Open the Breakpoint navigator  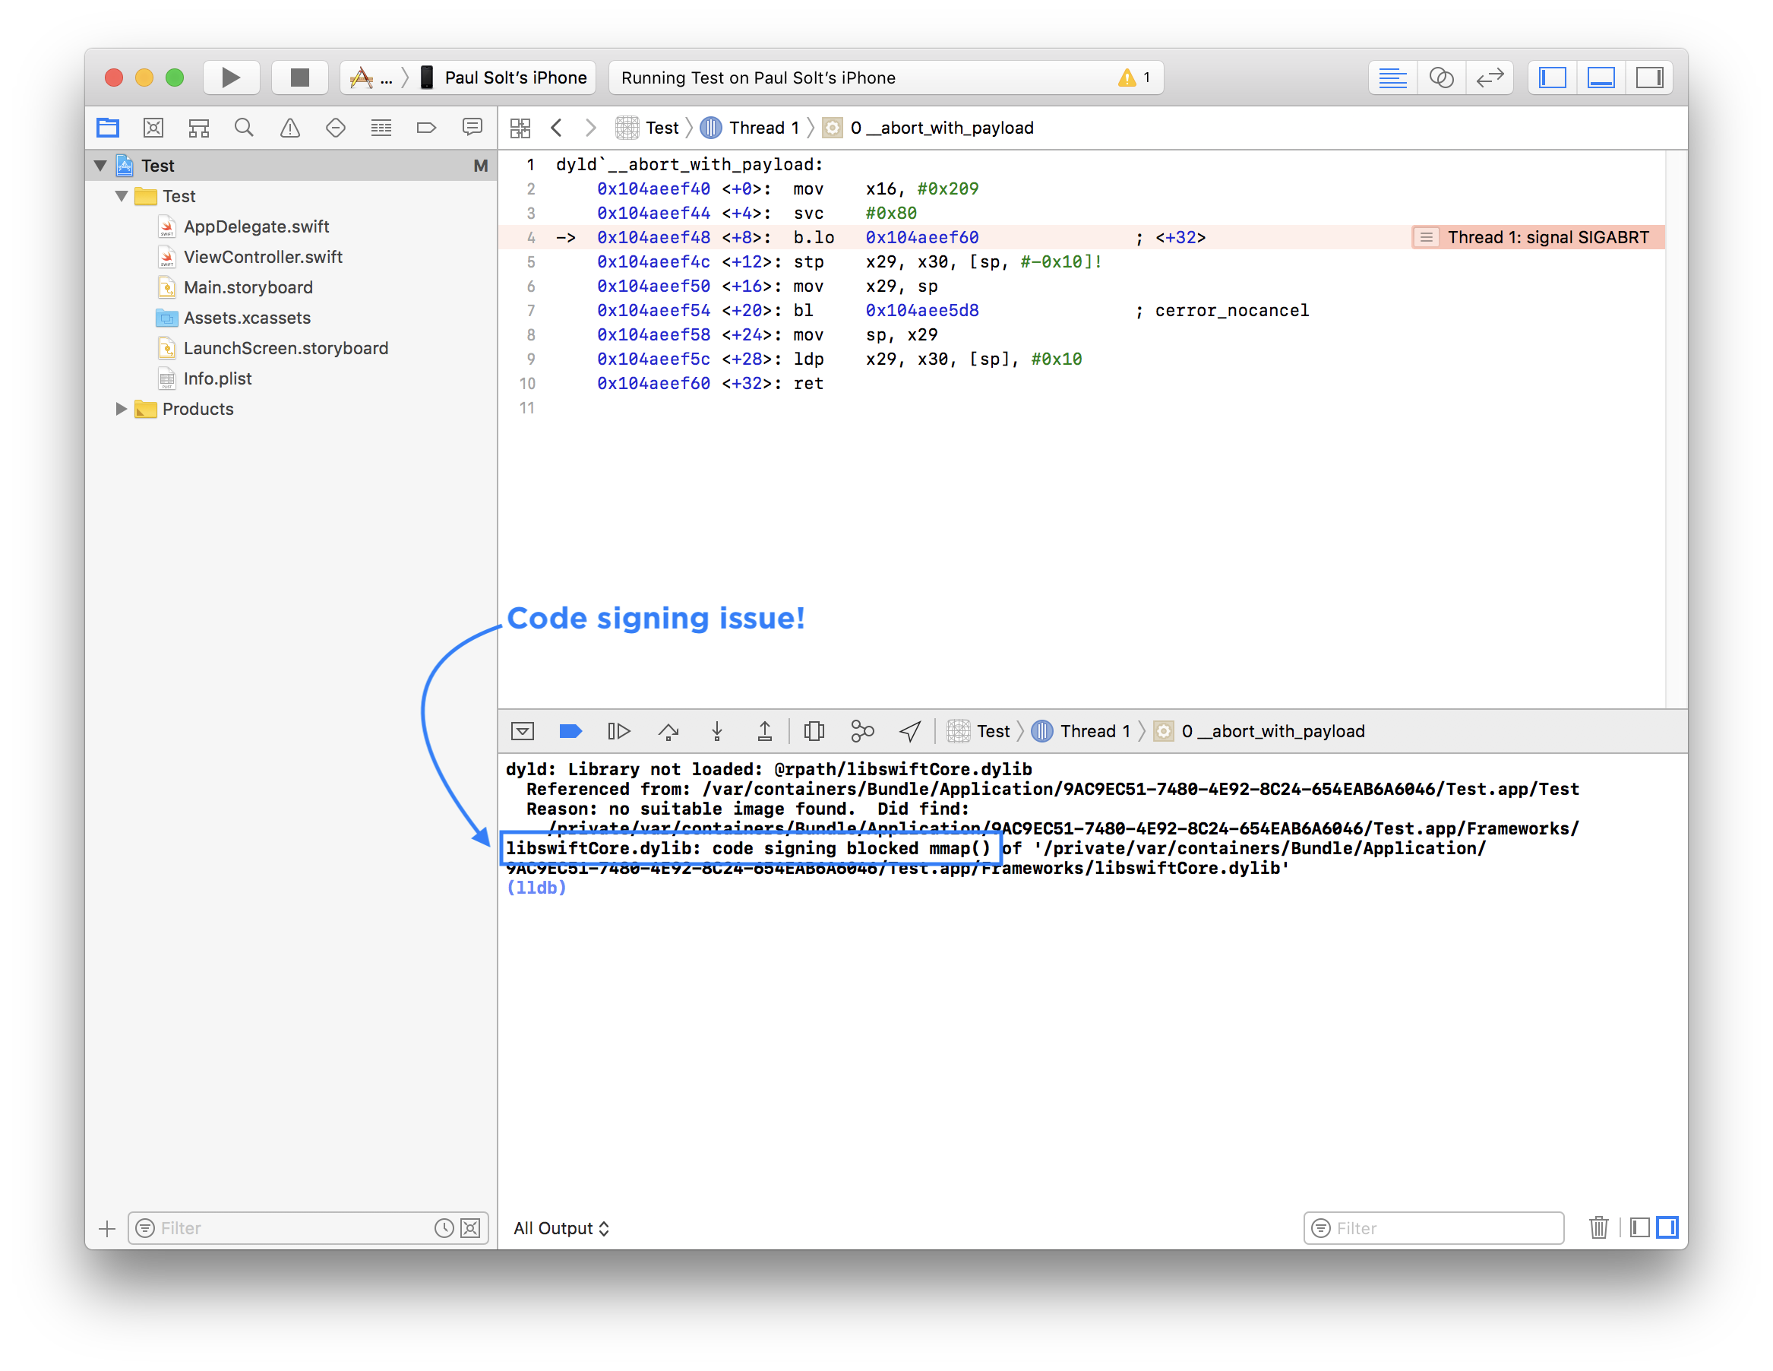426,128
